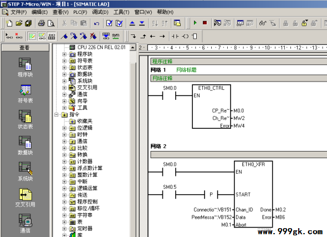Image resolution: width=327 pixels, height=237 pixels.
Task: Click the tree panel scroll-up arrow
Action: 132,48
